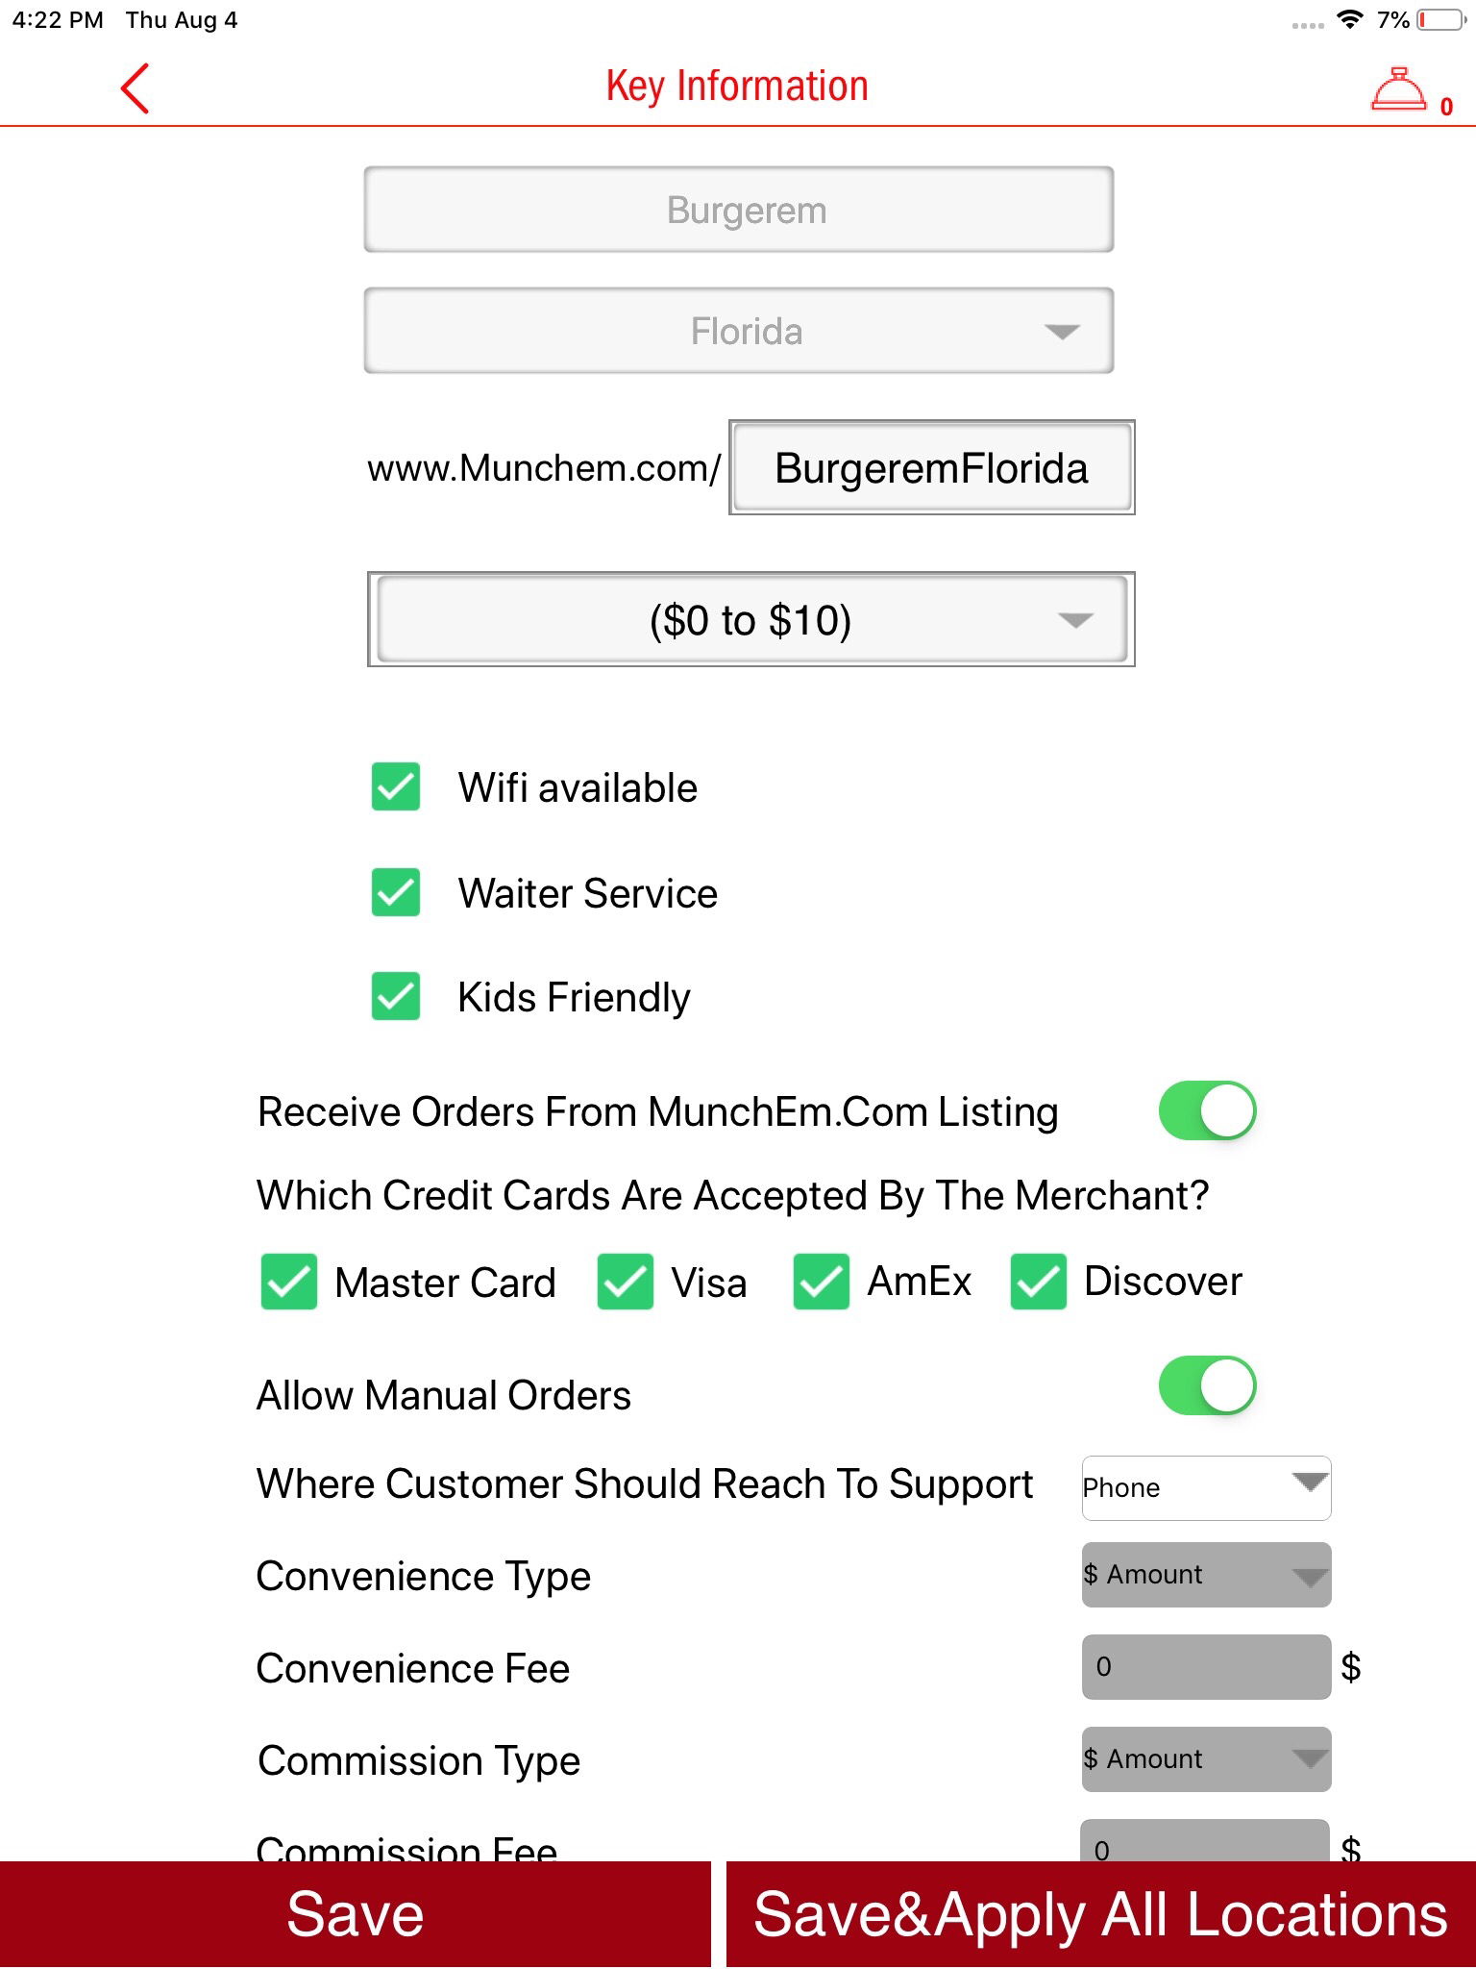Image resolution: width=1476 pixels, height=1969 pixels.
Task: Toggle the Kids Friendly checkbox
Action: tap(396, 996)
